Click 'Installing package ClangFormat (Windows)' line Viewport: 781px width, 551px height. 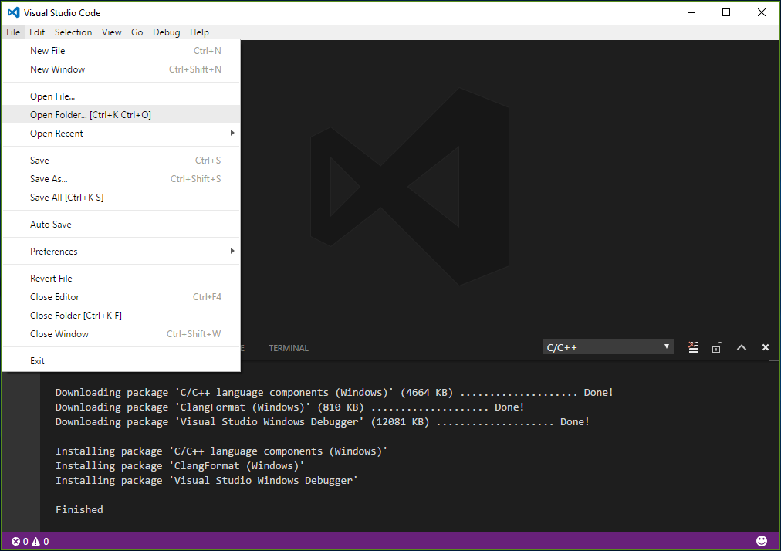180,466
